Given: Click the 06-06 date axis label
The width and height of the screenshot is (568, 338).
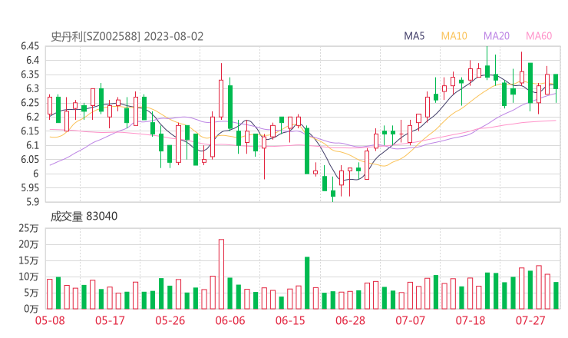Looking at the screenshot, I should coord(230,320).
